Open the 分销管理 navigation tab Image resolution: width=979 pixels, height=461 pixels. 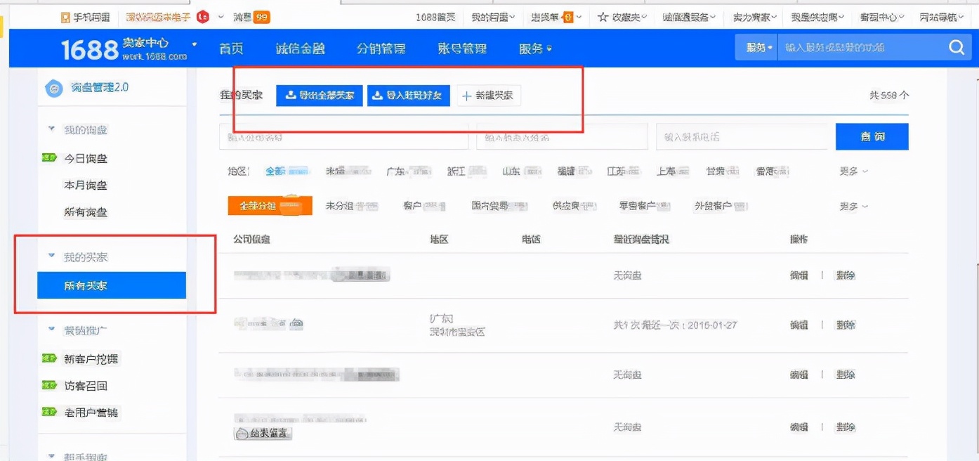point(381,48)
